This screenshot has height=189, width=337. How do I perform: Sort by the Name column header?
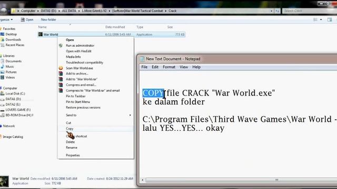coord(42,27)
